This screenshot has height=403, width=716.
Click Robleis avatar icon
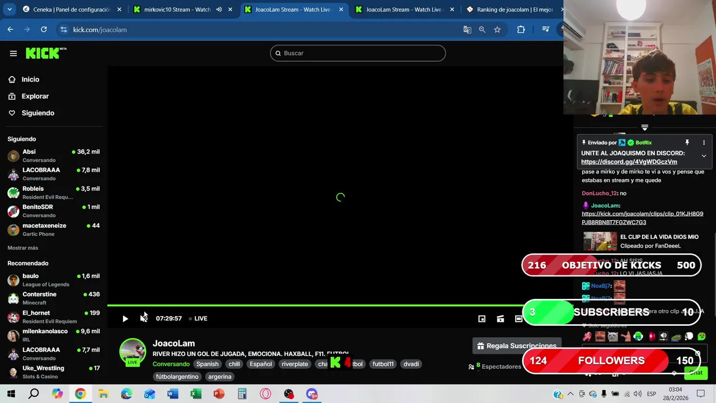[x=13, y=193]
